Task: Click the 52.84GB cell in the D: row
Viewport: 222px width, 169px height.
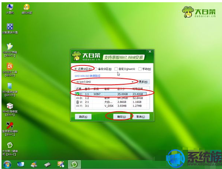Action: 138,98
